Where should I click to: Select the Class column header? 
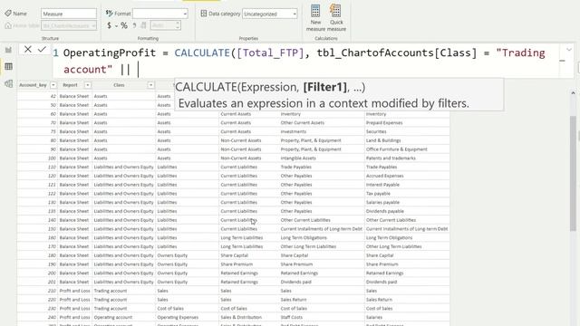click(119, 85)
